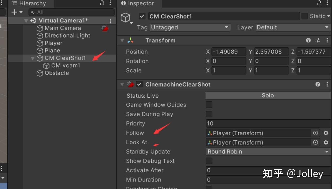The image size is (332, 189).
Task: Open the Standby Update dropdown
Action: [268, 152]
